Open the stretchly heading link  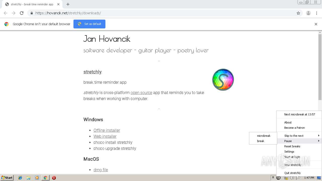(x=93, y=72)
